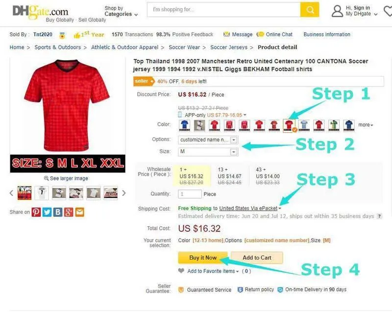Click next arrow in thumbnail carousel
Screen dimensions: 392x312
[124, 193]
